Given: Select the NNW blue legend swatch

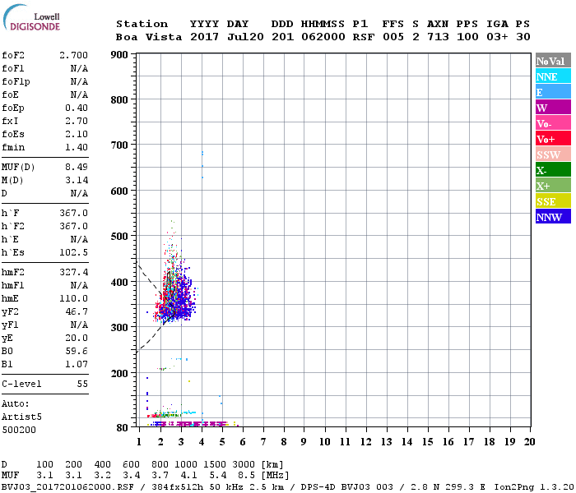Looking at the screenshot, I should click(x=553, y=216).
